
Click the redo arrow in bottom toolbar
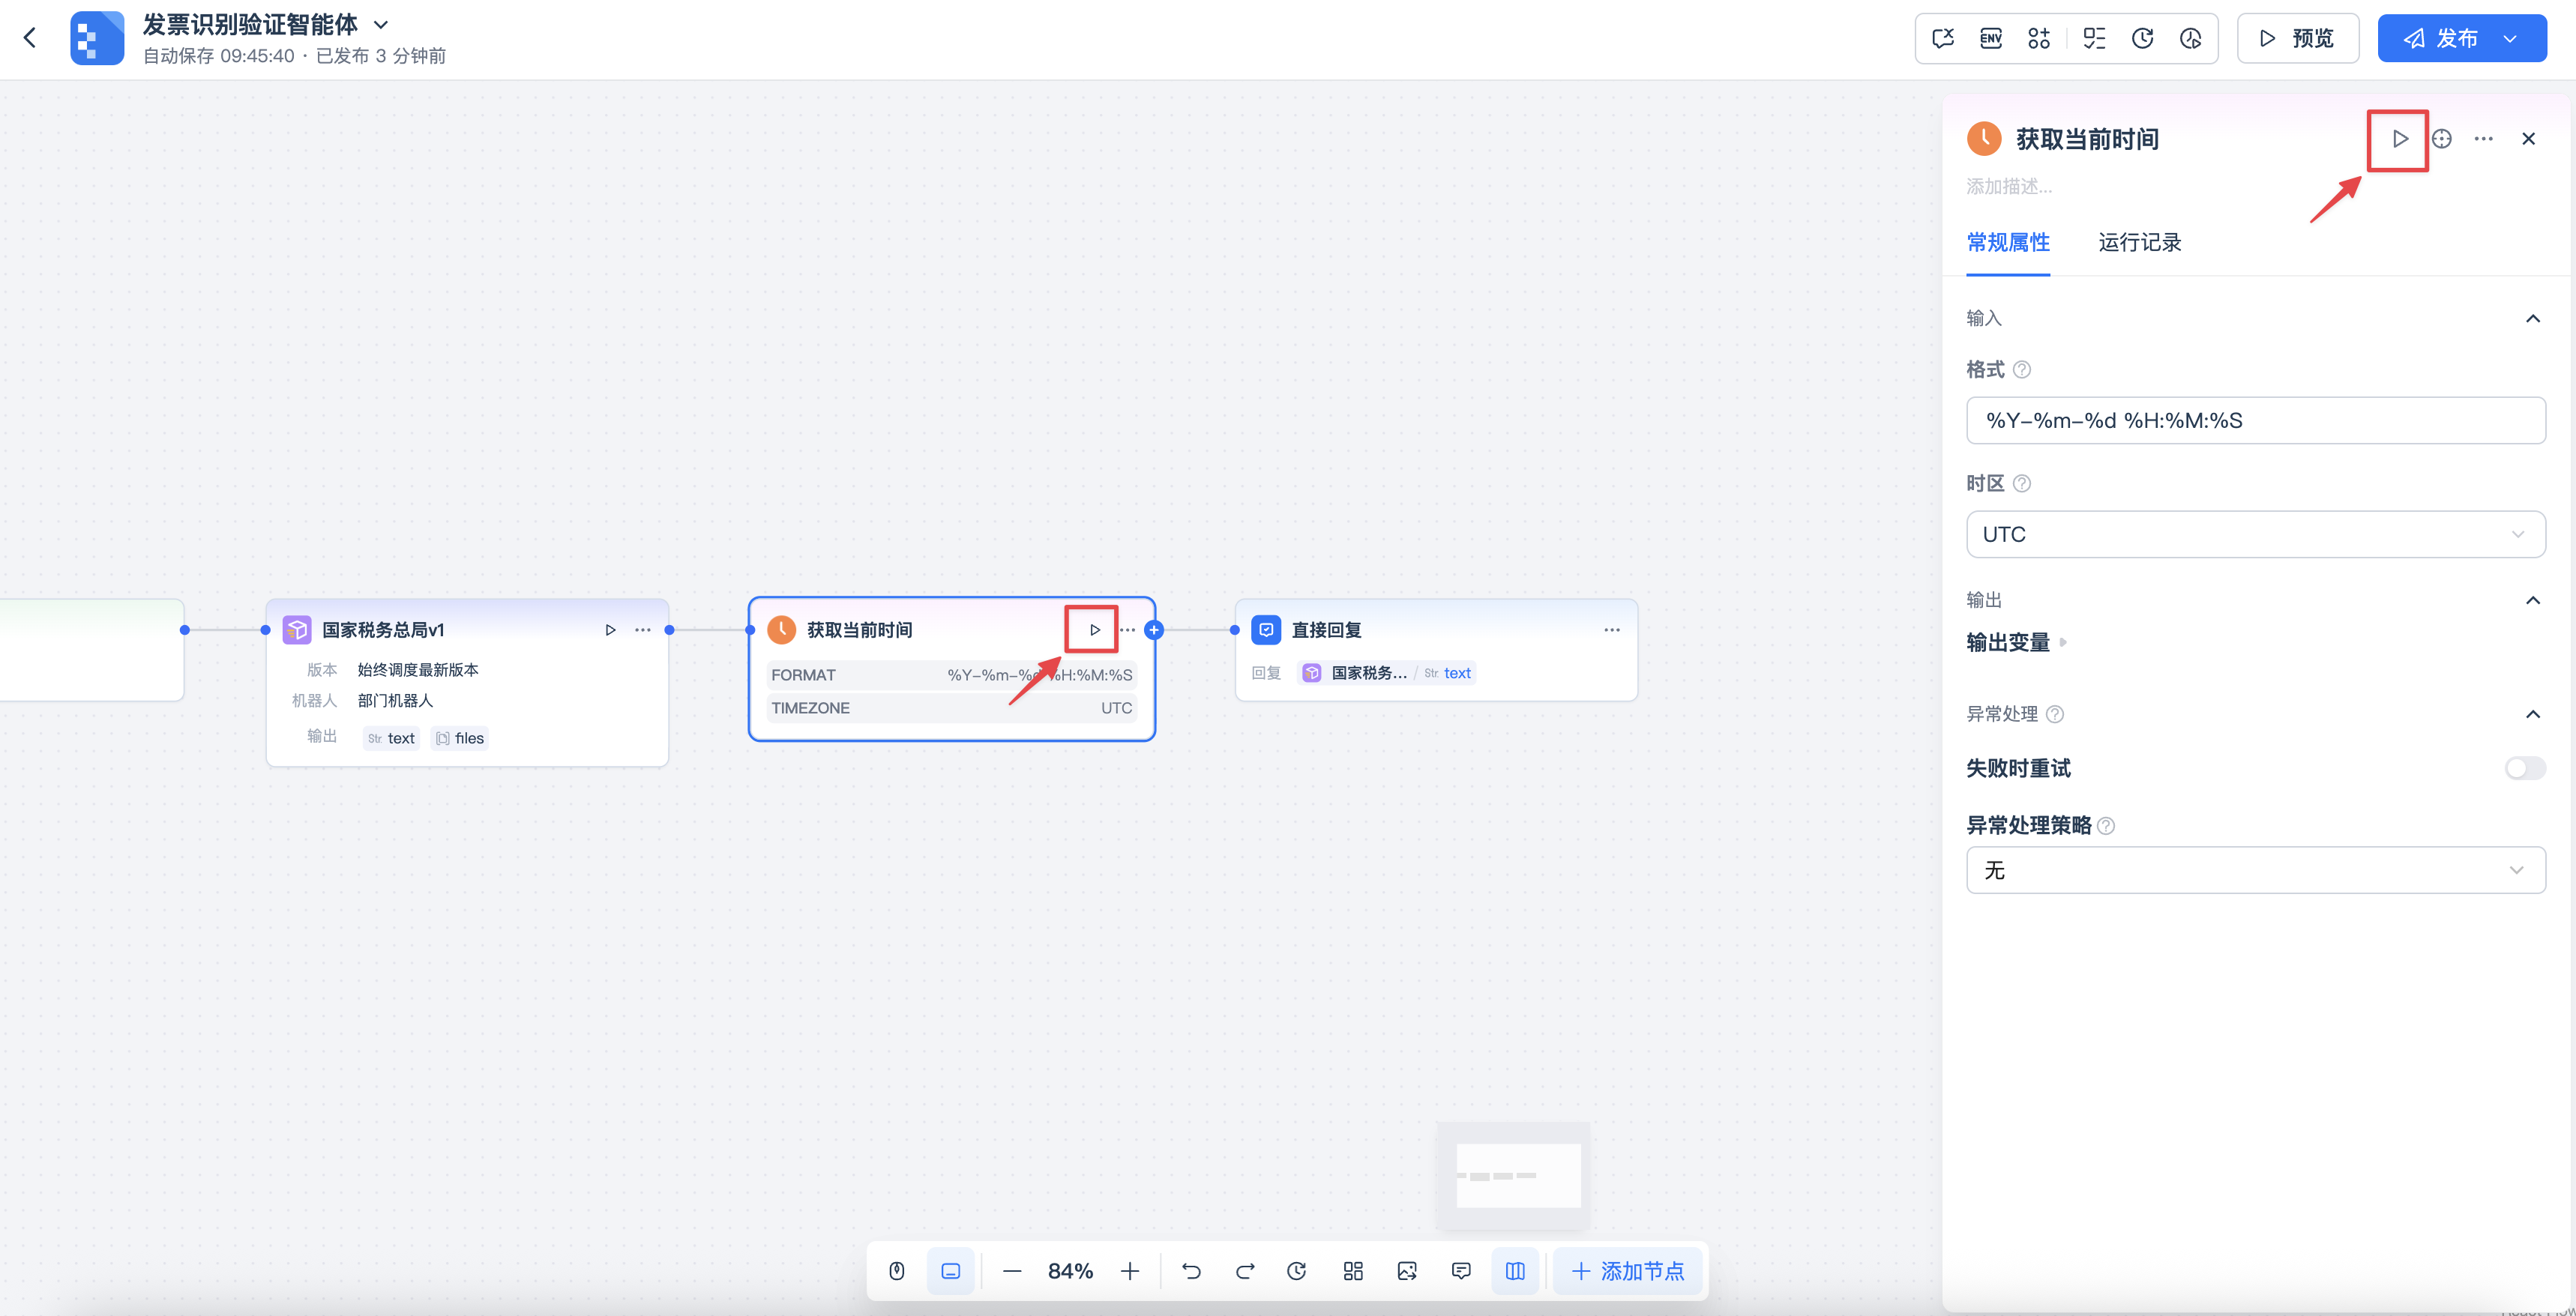tap(1245, 1271)
